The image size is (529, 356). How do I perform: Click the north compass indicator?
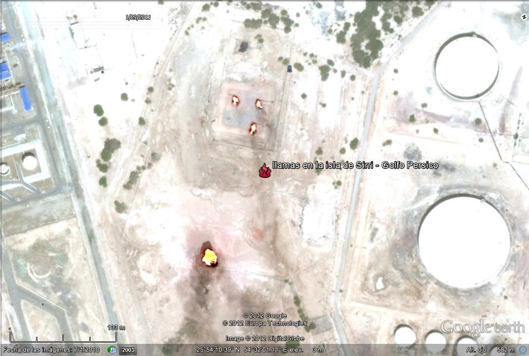click(523, 17)
